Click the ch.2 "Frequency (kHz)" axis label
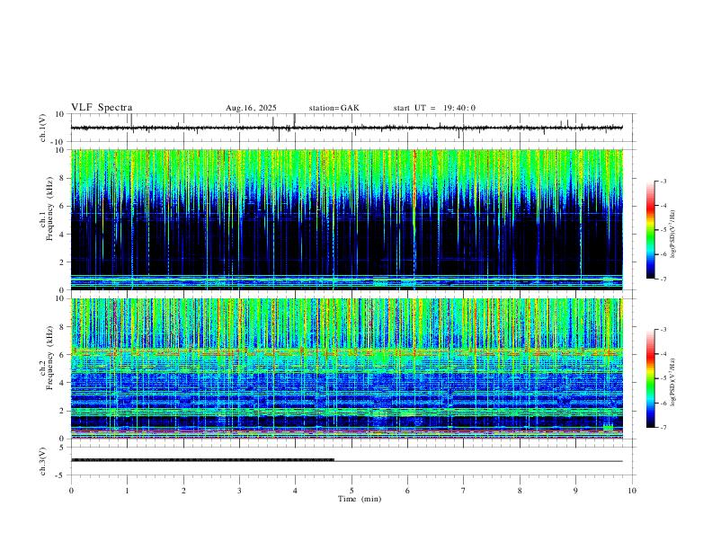This screenshot has width=712, height=550. point(49,357)
